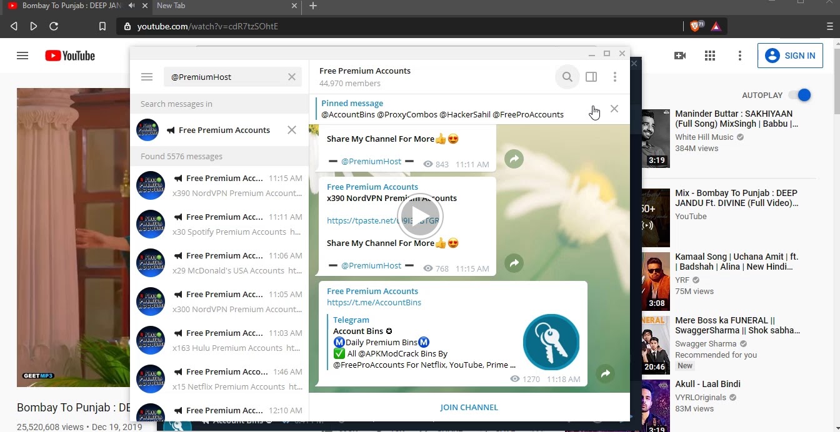The image size is (840, 432).
Task: Click YouTube create video camera icon
Action: tap(680, 56)
